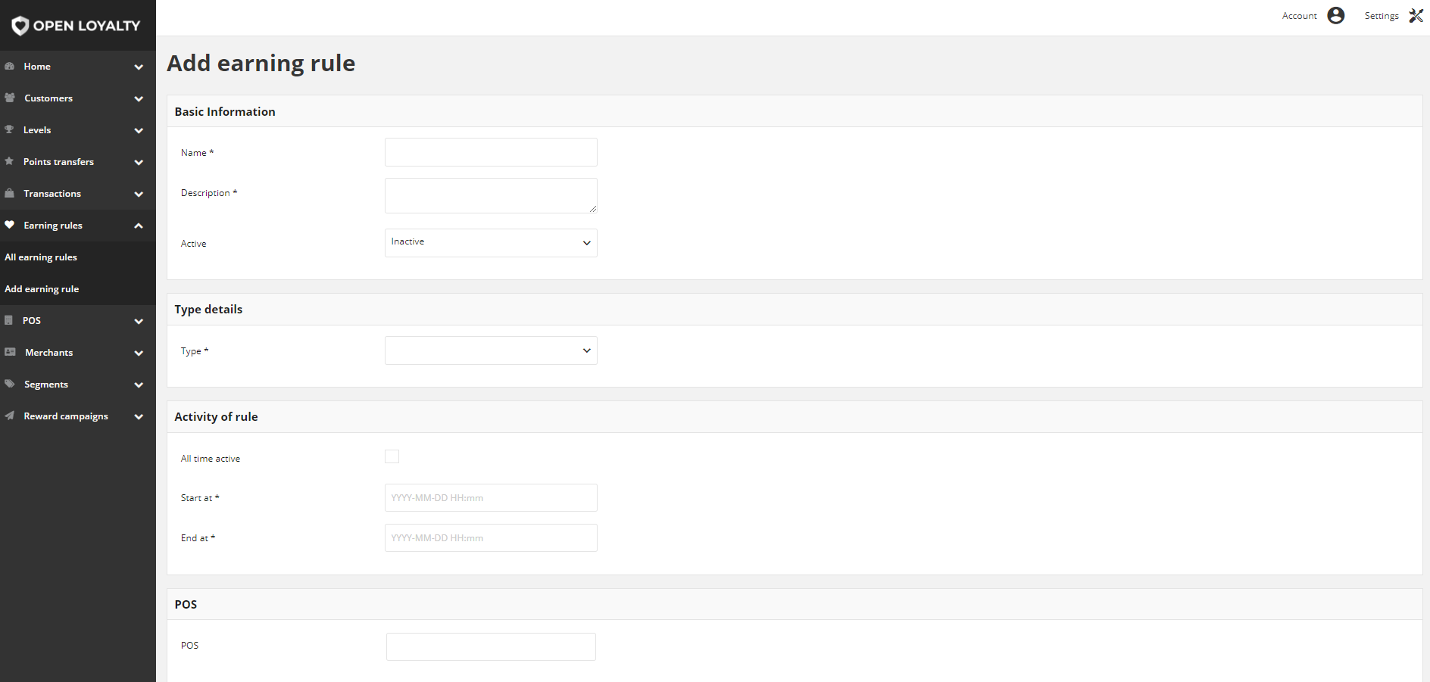Viewport: 1430px width, 682px height.
Task: Click the Levels trophy icon
Action: [x=9, y=130]
